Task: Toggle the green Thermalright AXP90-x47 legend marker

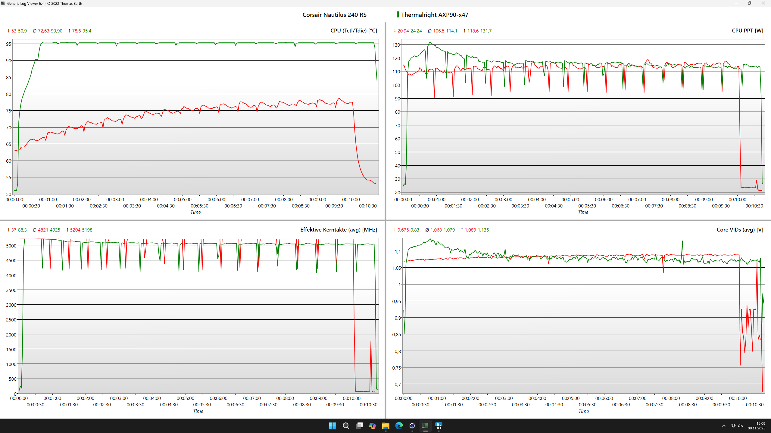Action: tap(398, 14)
